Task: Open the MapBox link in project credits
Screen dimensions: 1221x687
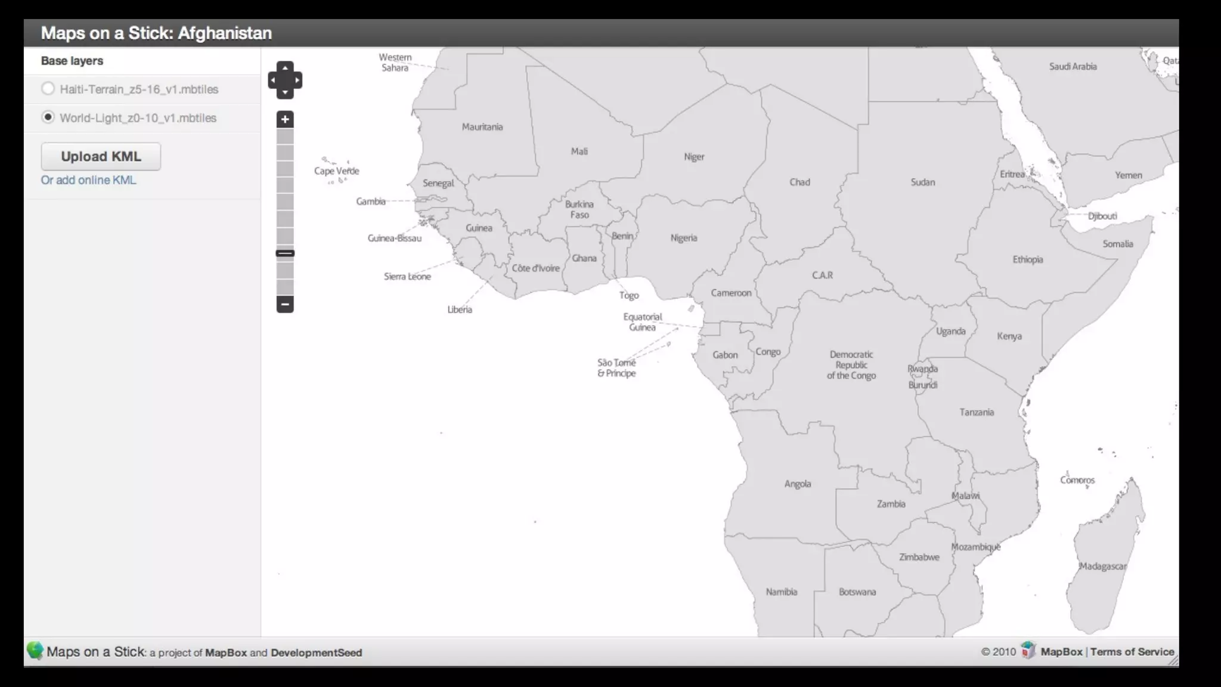Action: (225, 652)
